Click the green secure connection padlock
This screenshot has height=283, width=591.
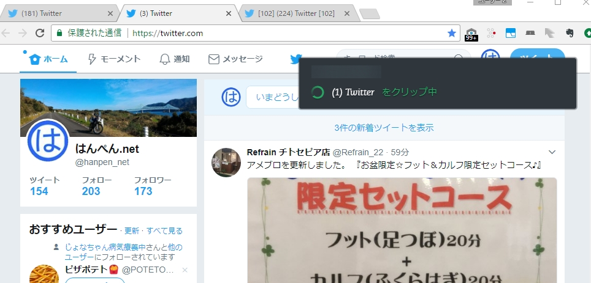pos(59,33)
